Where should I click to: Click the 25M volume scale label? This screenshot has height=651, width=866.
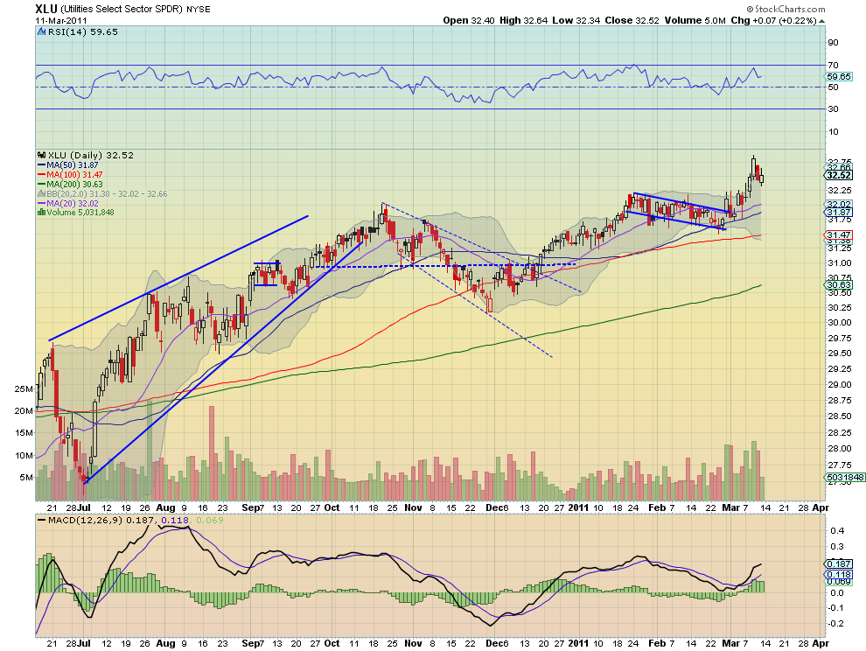point(24,389)
